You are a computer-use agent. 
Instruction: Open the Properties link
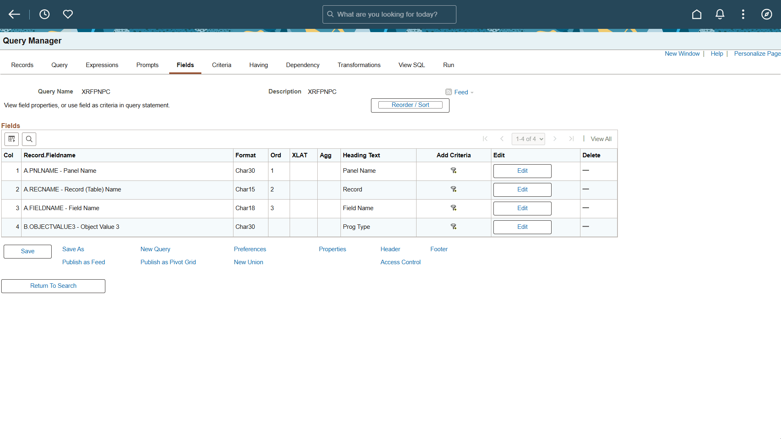(x=333, y=249)
